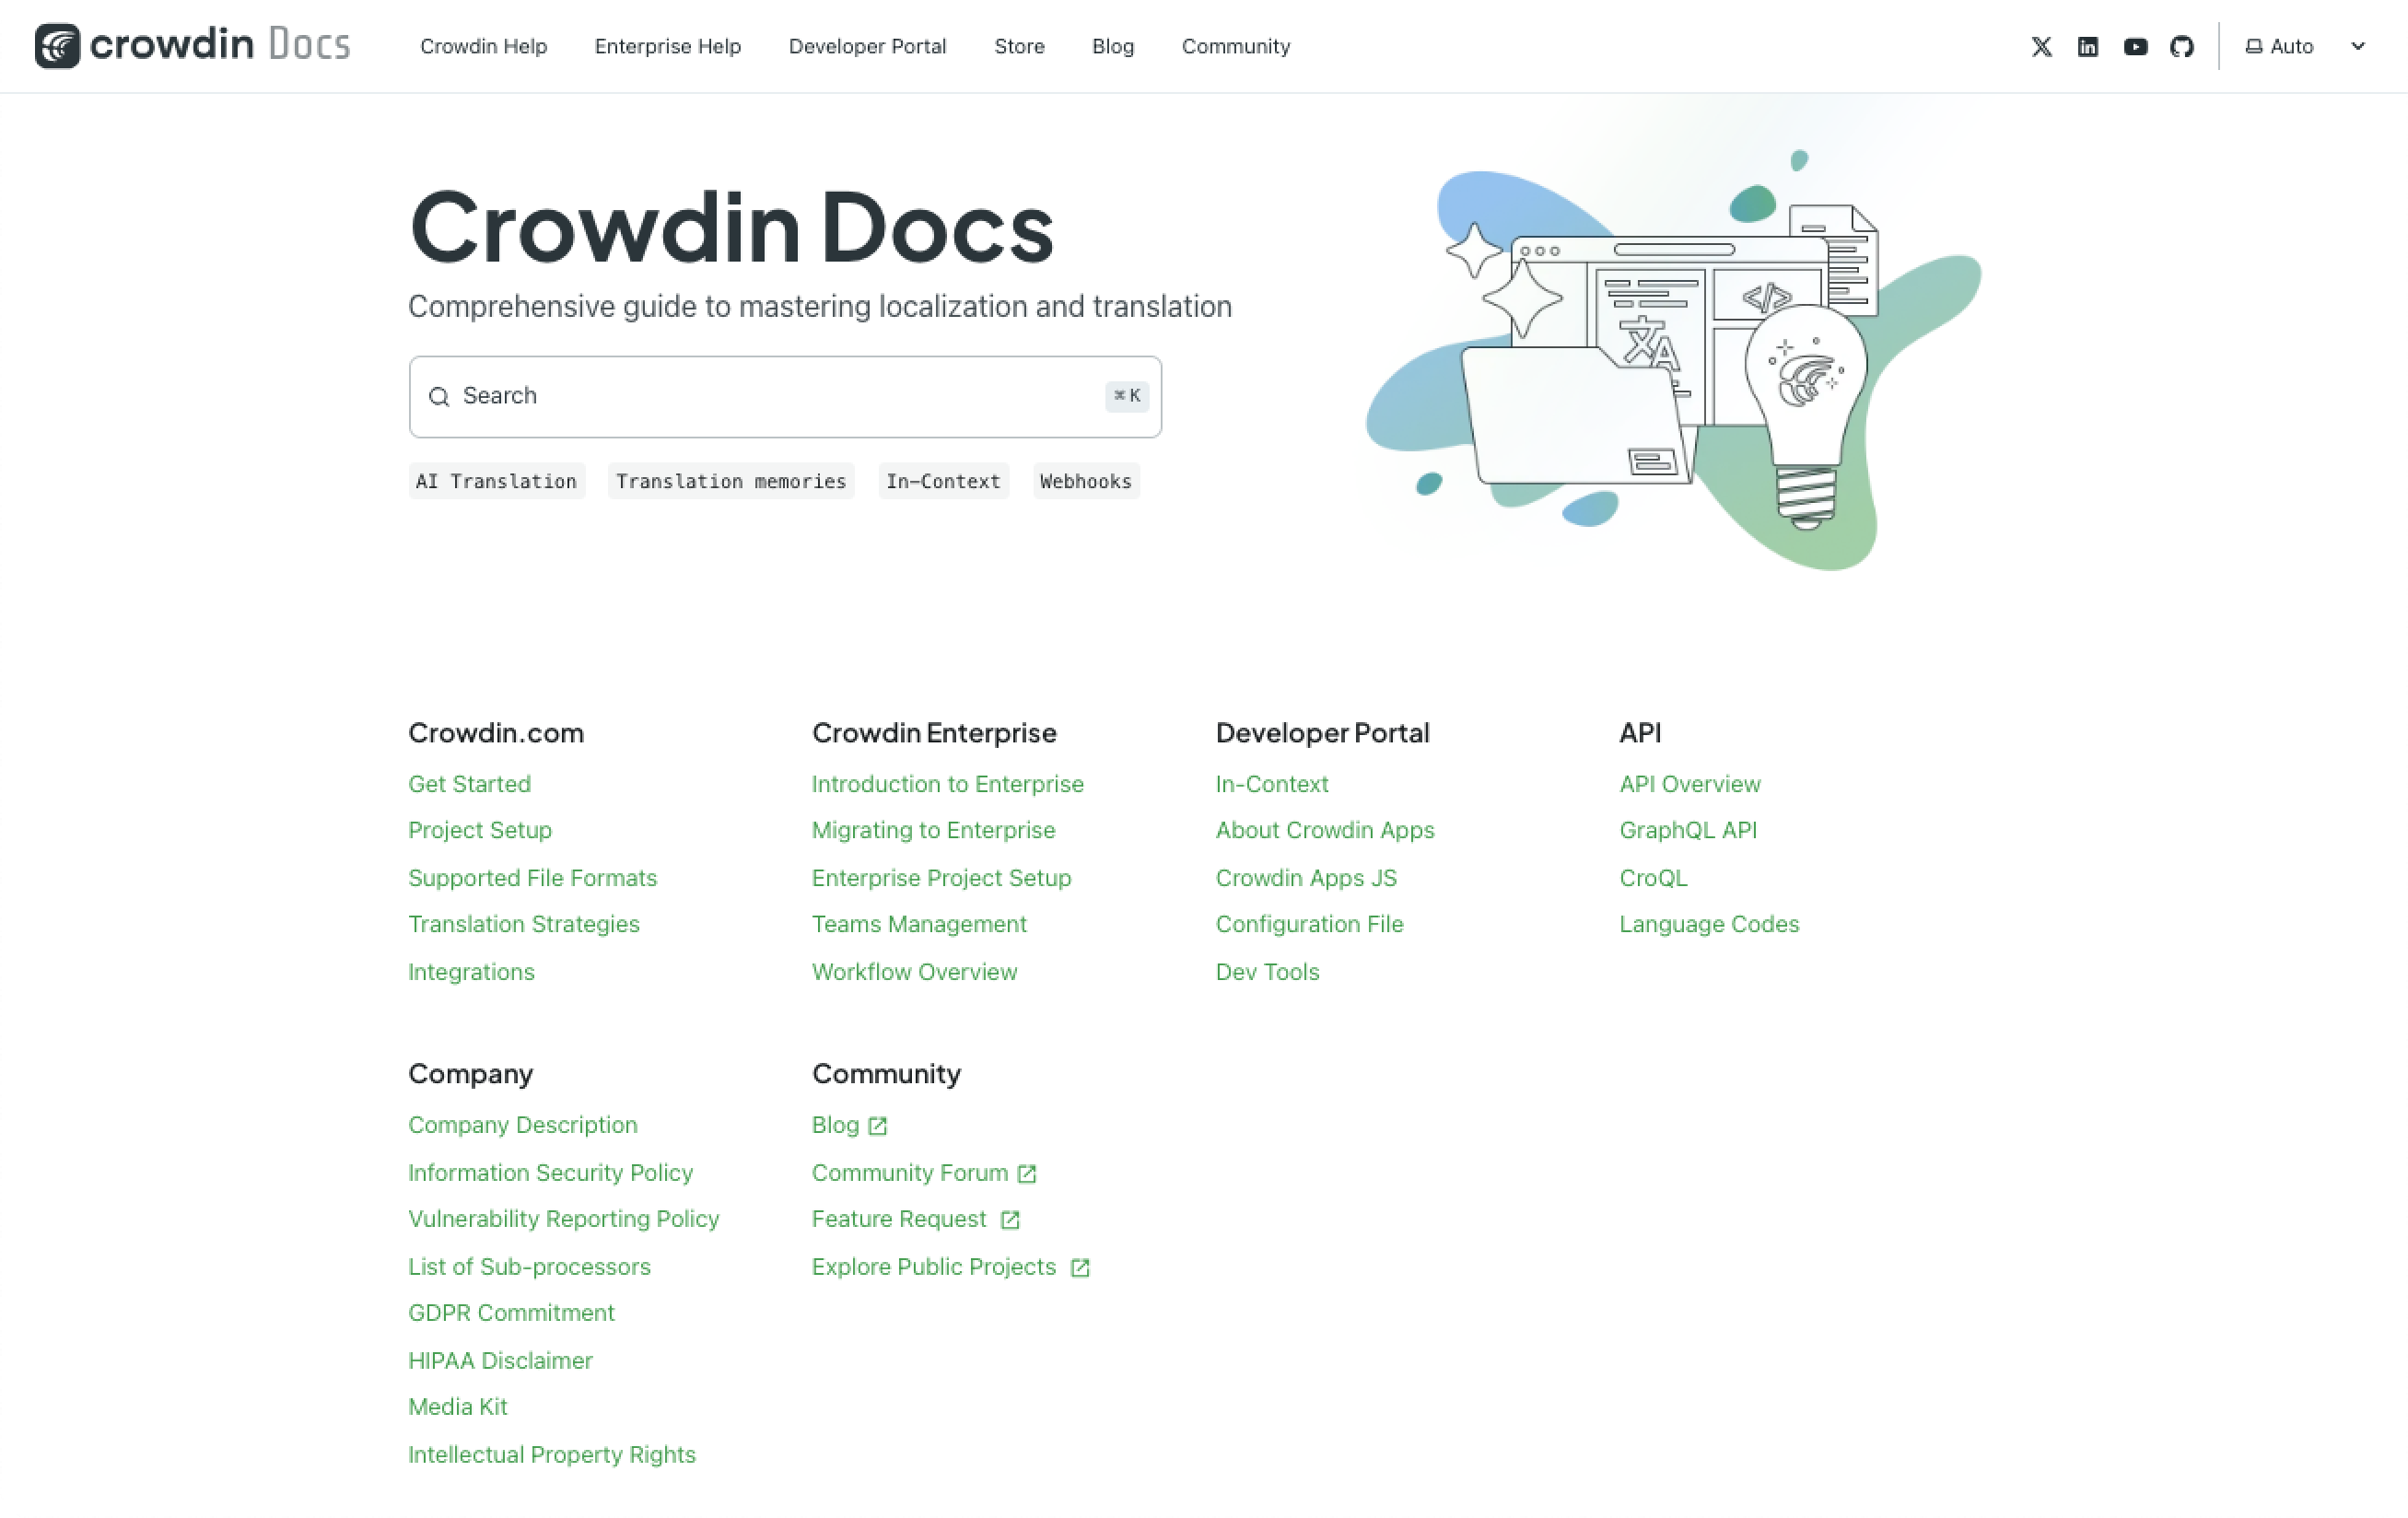Viewport: 2408px width, 1518px height.
Task: Open the YouTube social icon
Action: [x=2135, y=45]
